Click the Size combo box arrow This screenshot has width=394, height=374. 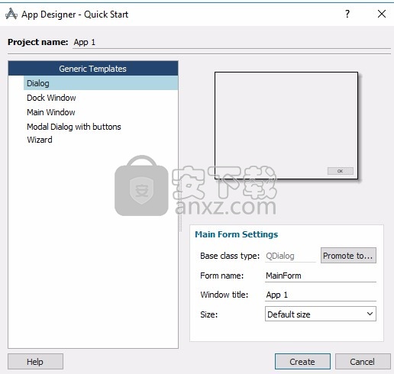coord(370,314)
